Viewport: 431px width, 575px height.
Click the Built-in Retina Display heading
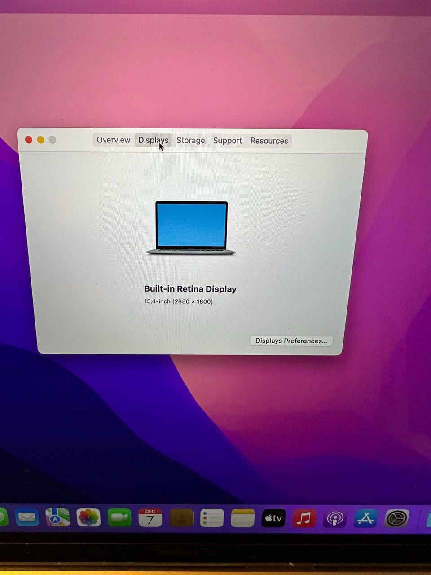190,289
